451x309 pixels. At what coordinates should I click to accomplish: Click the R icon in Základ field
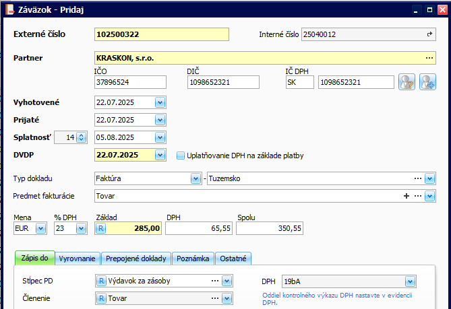(x=101, y=229)
